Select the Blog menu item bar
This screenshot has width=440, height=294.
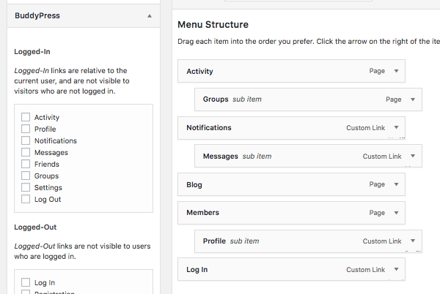click(279, 184)
